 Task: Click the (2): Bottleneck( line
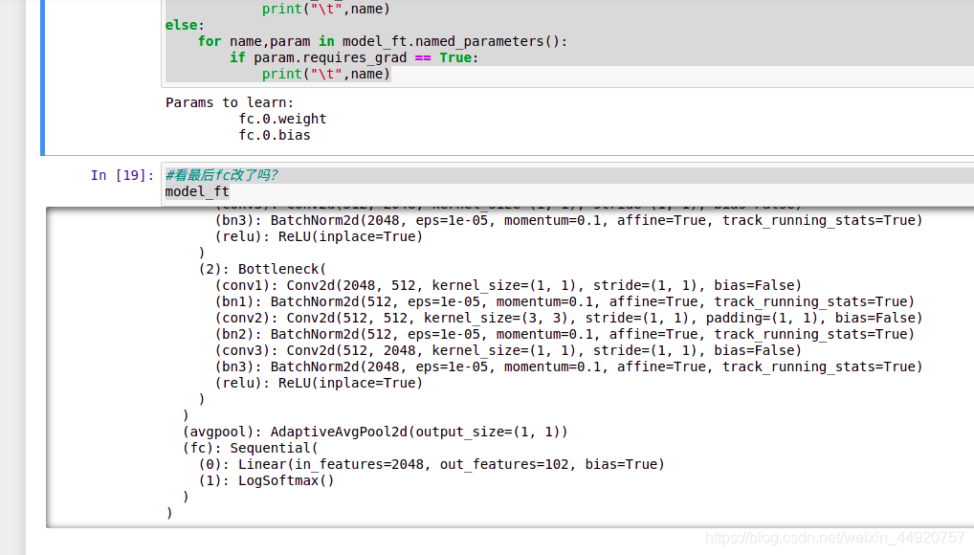[262, 269]
